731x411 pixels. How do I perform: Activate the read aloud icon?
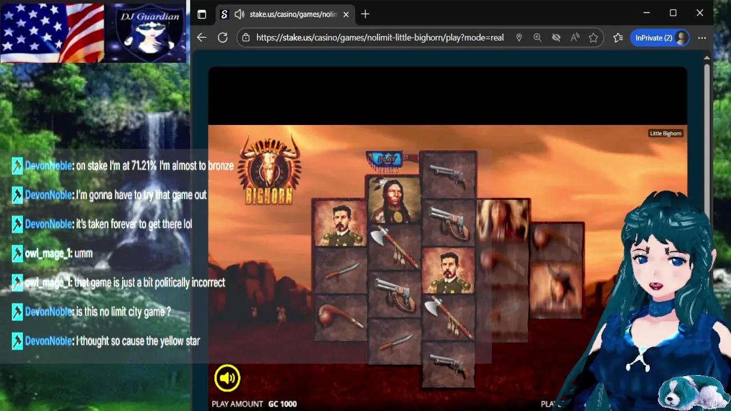575,38
